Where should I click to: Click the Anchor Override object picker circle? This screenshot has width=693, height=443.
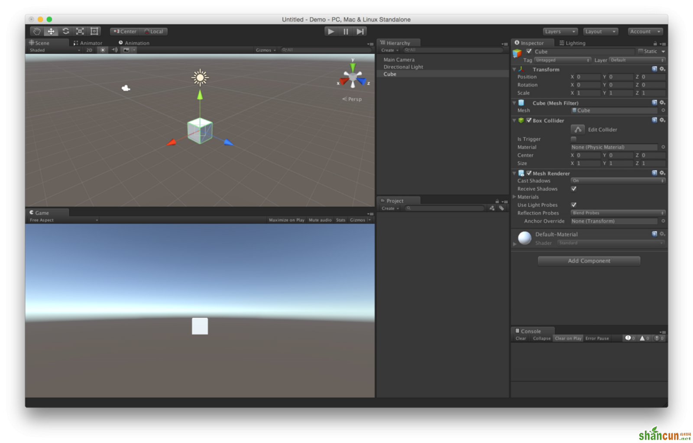tap(663, 221)
